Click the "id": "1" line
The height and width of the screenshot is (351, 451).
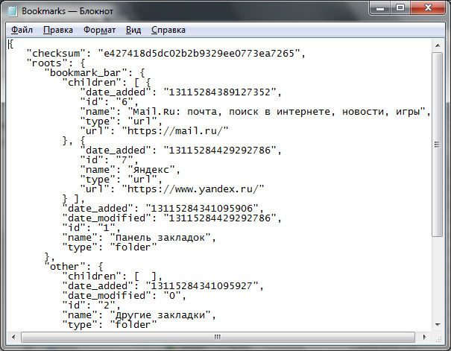point(92,228)
